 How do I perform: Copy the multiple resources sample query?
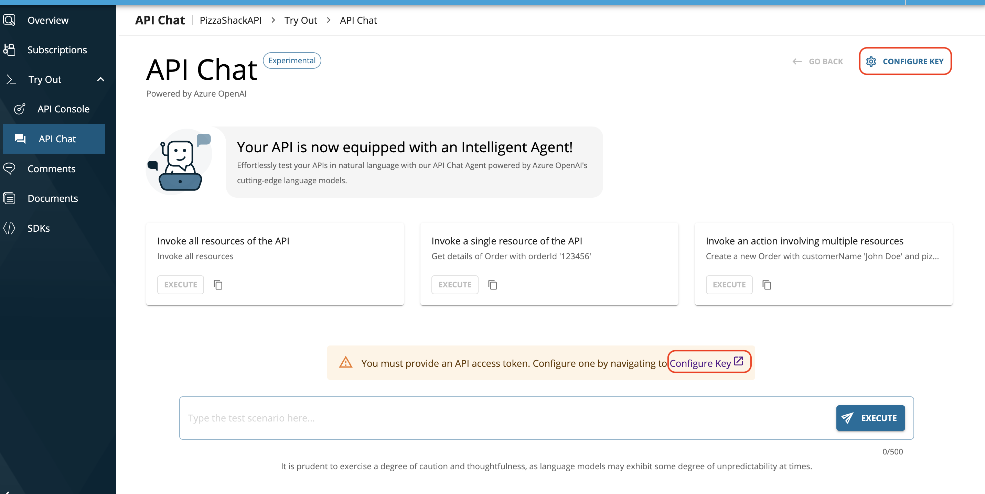(767, 285)
